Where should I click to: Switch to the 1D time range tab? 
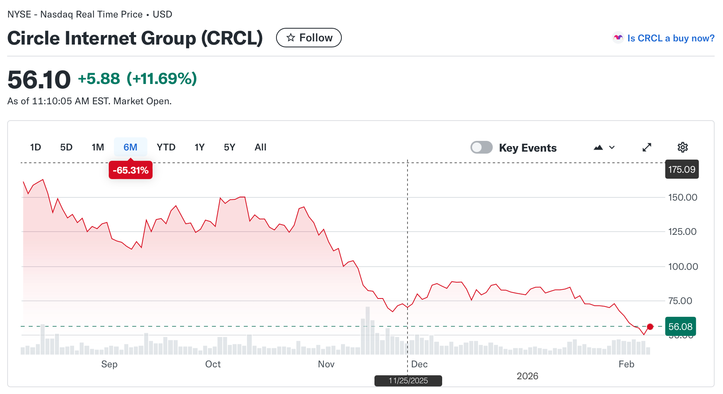tap(35, 147)
